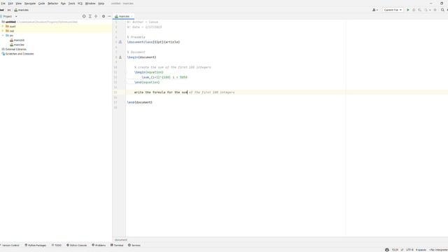This screenshot has height=252, width=448.
Task: Click the Expand All icon in Project panel
Action: pyautogui.click(x=90, y=17)
